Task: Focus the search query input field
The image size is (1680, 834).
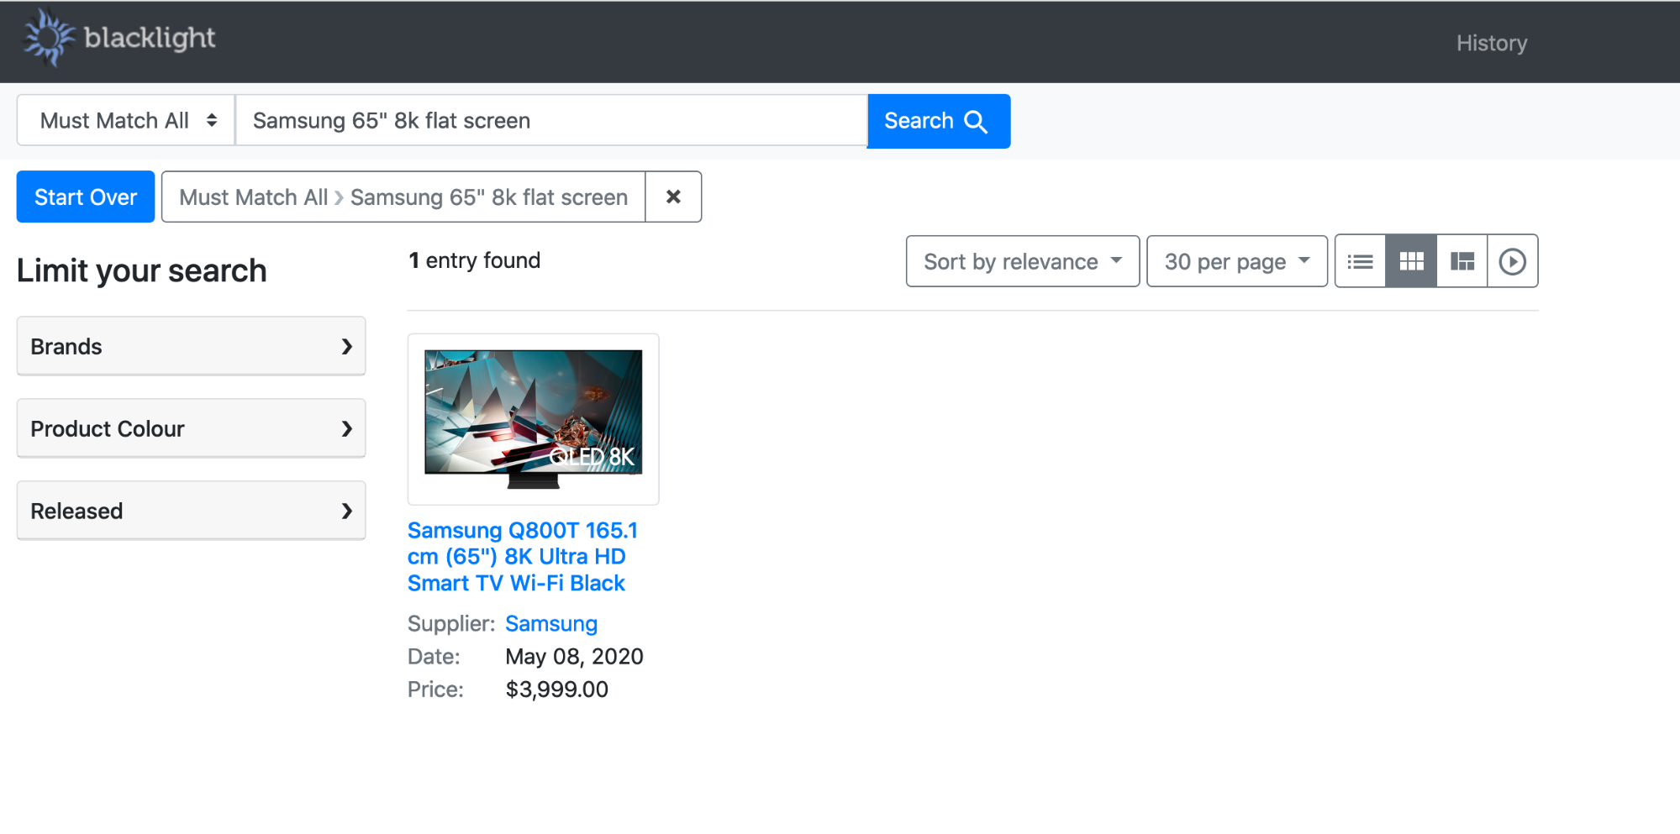Action: 551,120
